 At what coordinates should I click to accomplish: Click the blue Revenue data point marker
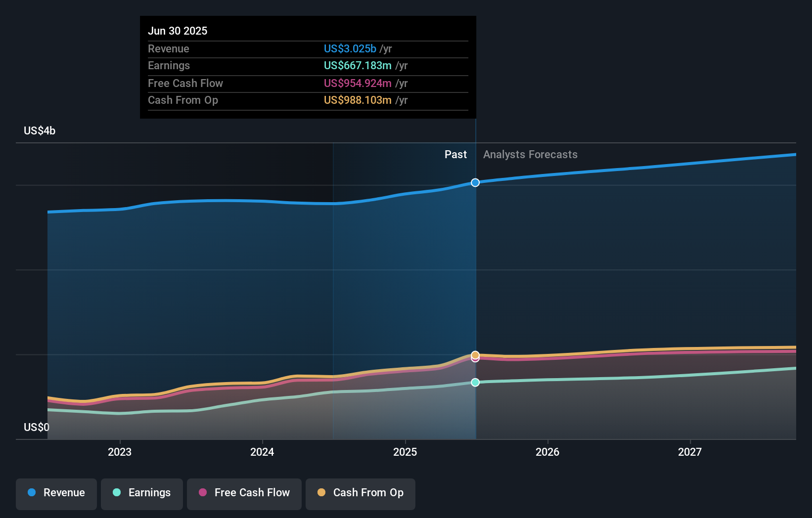coord(475,182)
